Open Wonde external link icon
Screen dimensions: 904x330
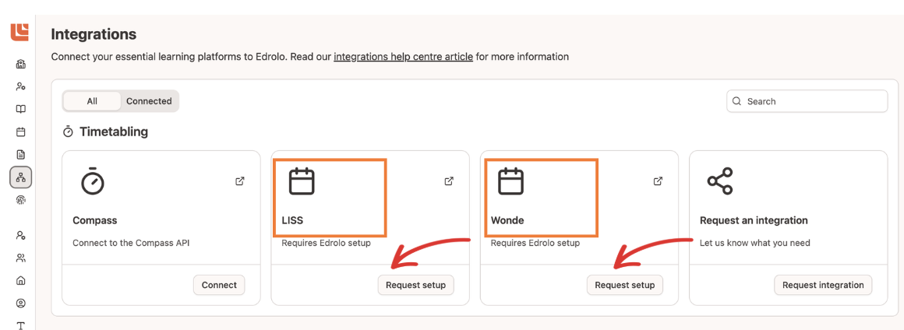pos(658,181)
